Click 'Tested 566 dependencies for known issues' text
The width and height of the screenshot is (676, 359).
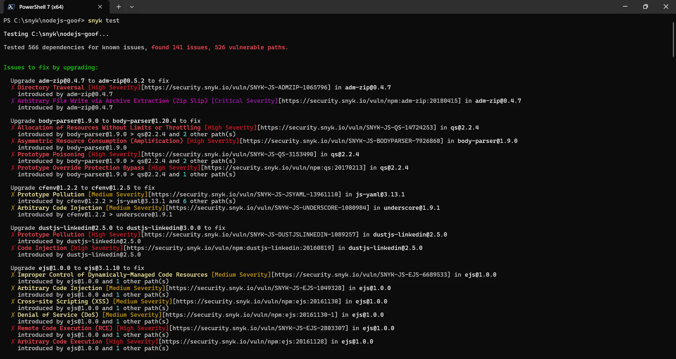click(74, 47)
